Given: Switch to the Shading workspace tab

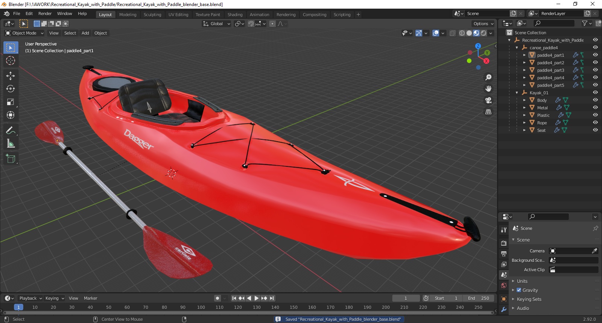Looking at the screenshot, I should point(235,15).
